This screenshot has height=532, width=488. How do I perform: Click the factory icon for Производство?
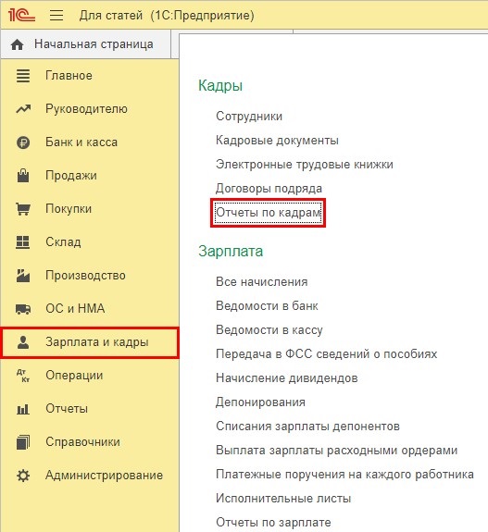pyautogui.click(x=23, y=275)
